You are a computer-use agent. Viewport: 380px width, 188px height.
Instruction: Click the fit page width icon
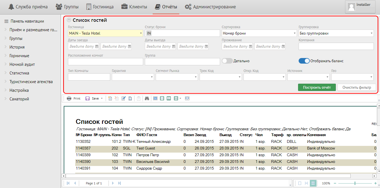coord(187,98)
